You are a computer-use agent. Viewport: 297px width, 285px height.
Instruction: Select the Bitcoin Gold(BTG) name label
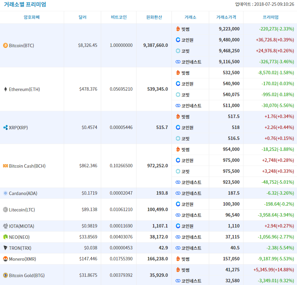(27, 275)
